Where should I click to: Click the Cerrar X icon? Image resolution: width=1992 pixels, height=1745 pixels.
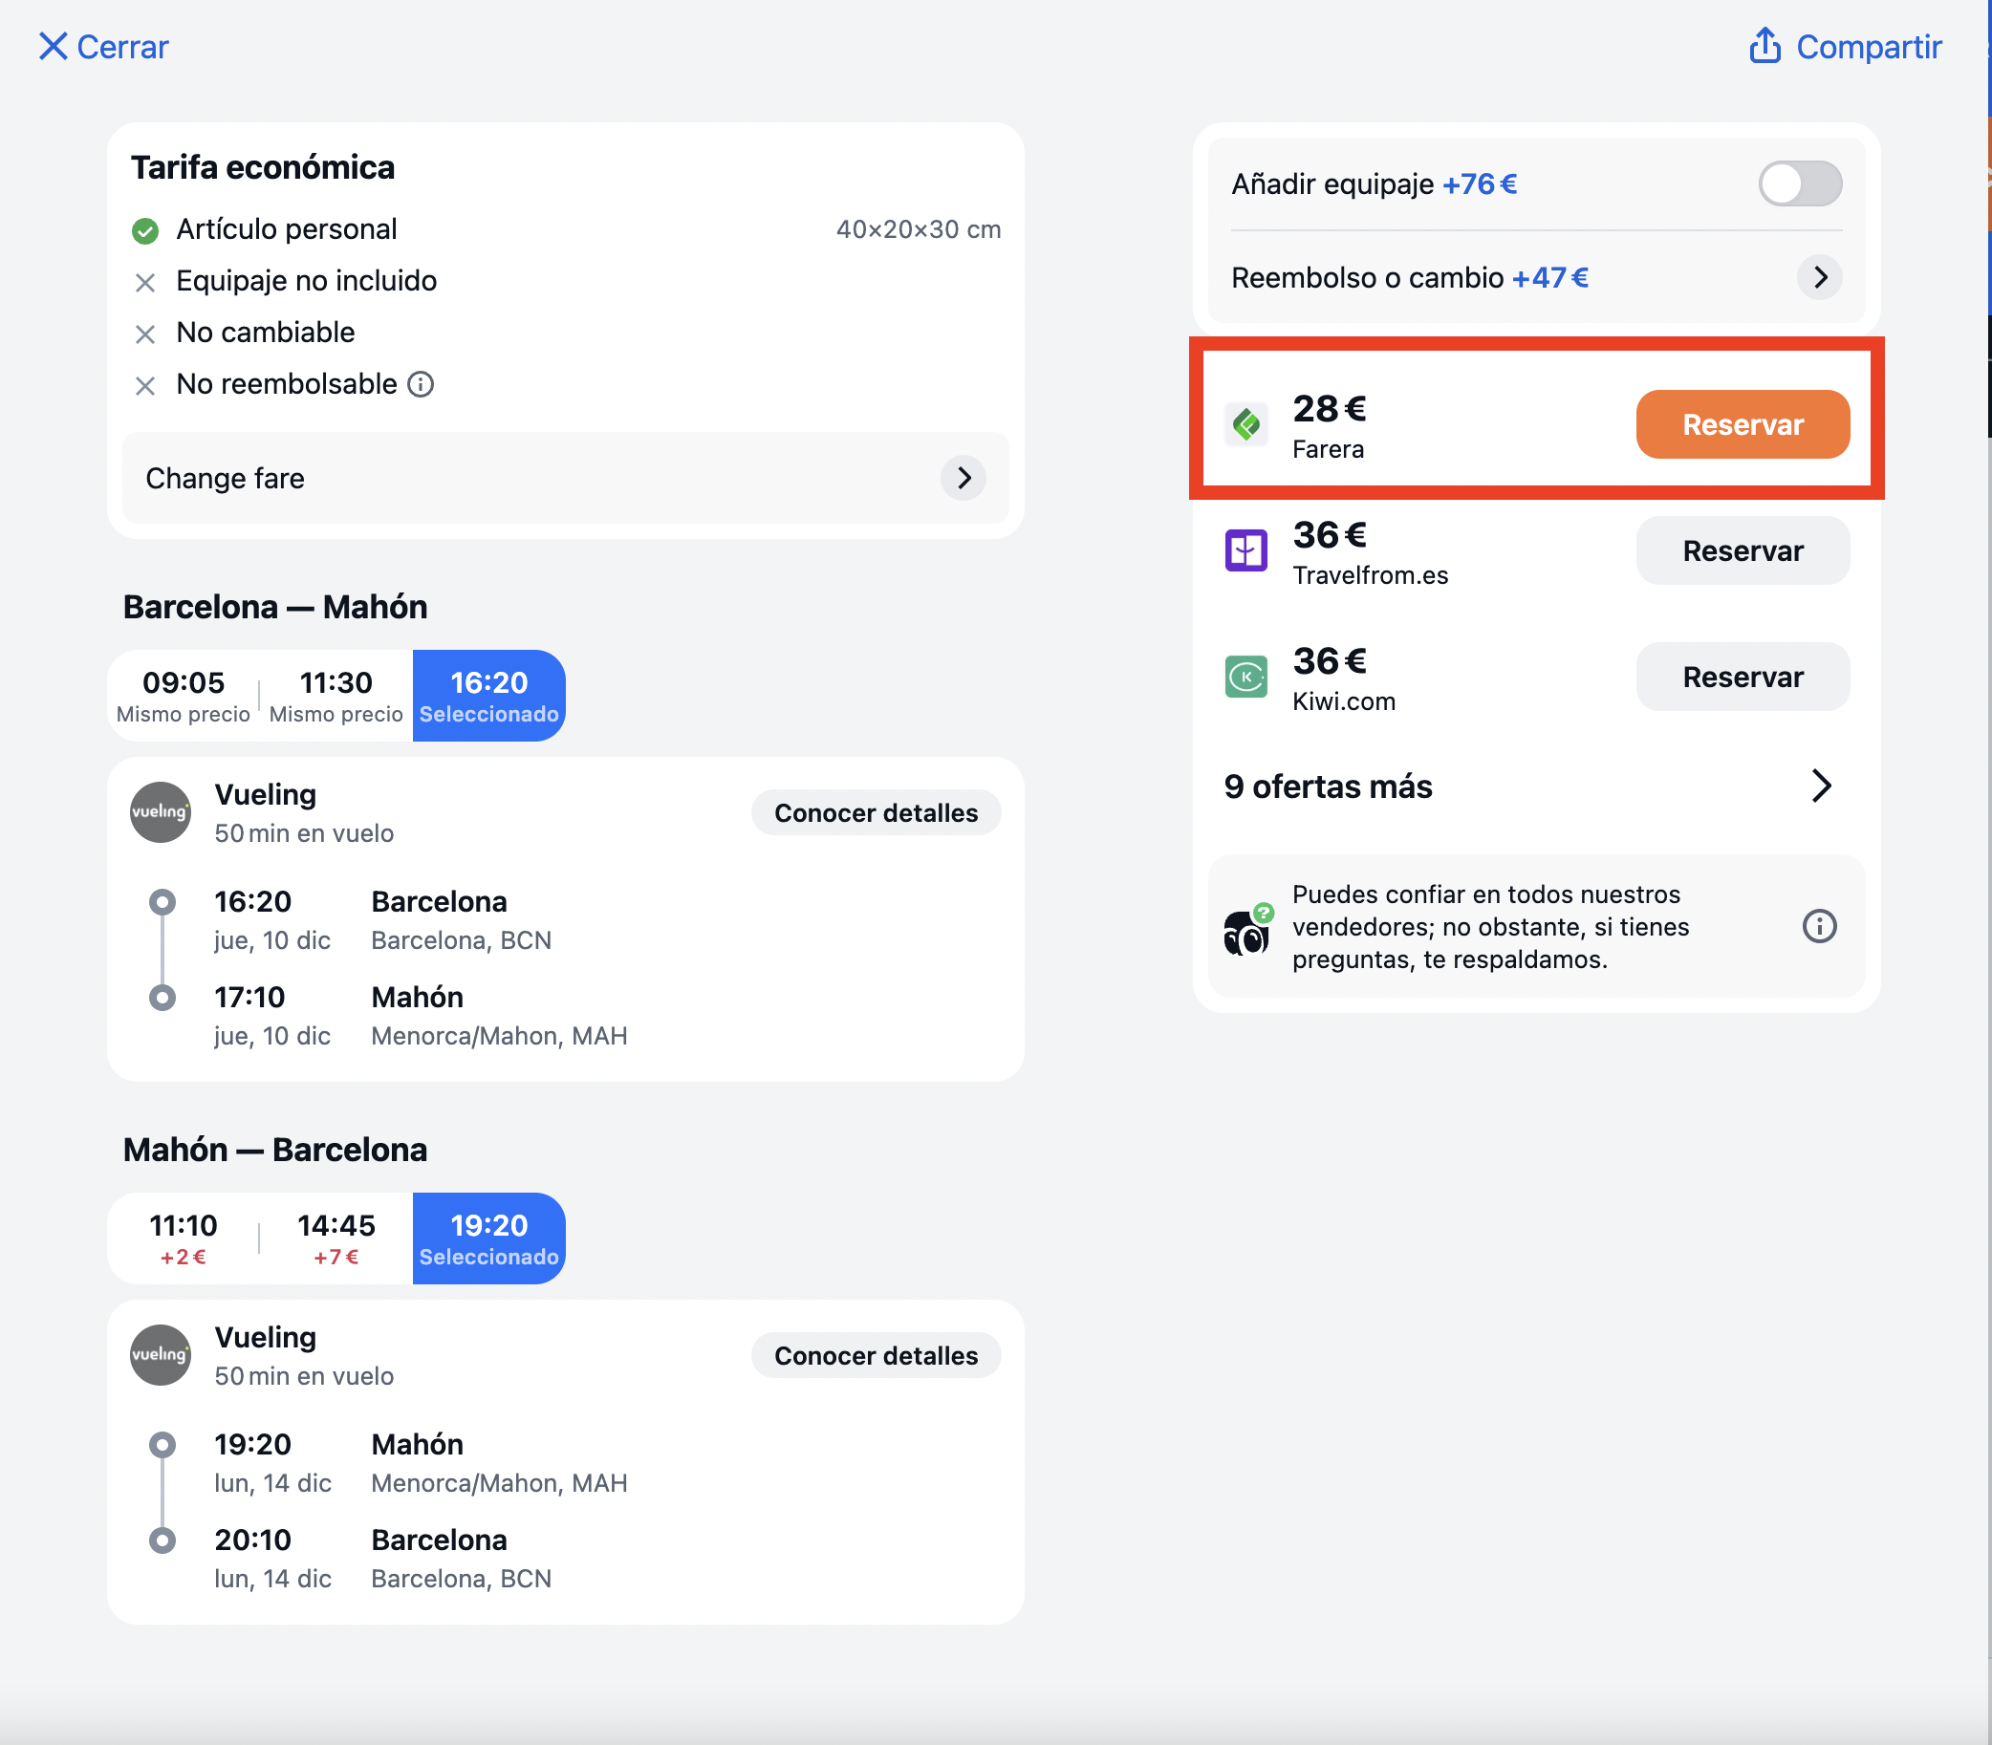(x=53, y=46)
